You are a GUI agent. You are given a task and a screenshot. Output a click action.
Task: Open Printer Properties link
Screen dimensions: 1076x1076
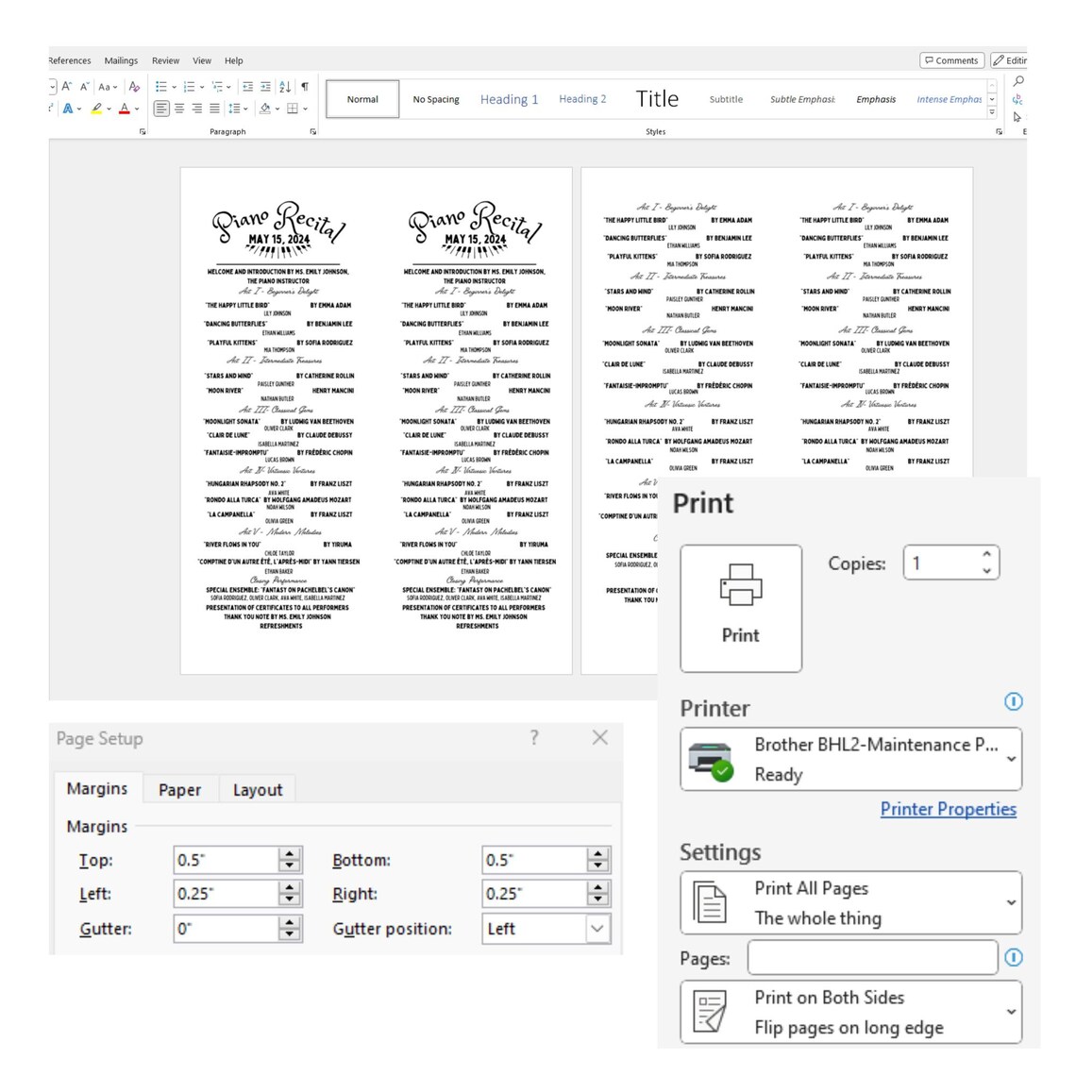click(948, 809)
